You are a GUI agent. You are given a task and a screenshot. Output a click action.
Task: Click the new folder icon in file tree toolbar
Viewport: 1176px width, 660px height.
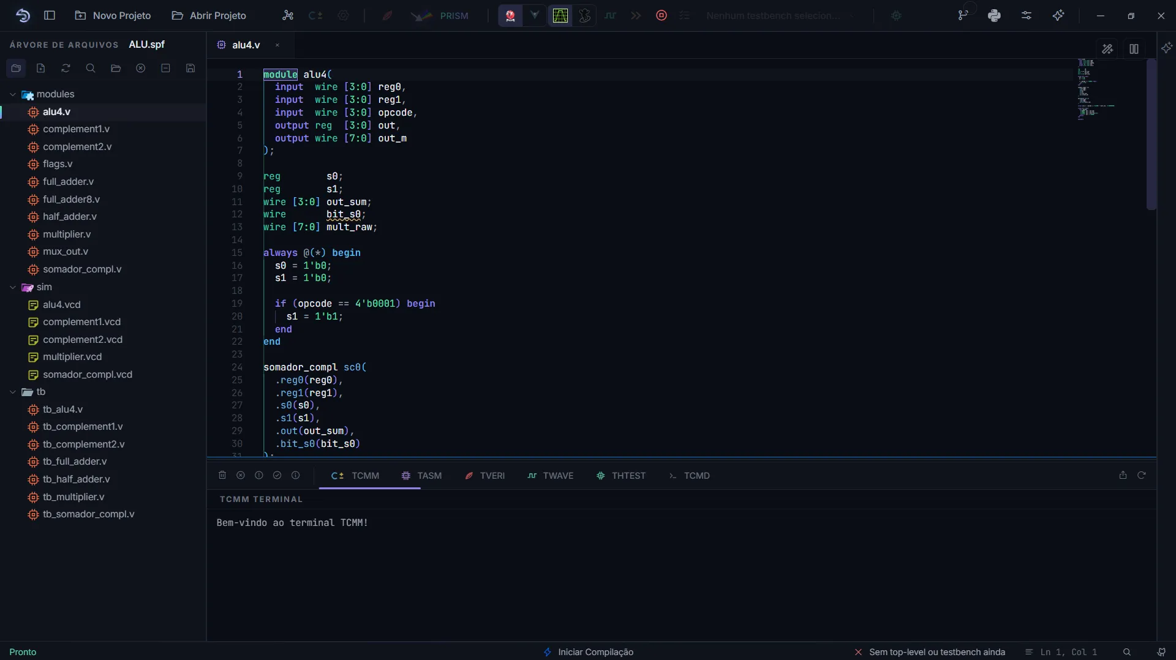pyautogui.click(x=16, y=68)
